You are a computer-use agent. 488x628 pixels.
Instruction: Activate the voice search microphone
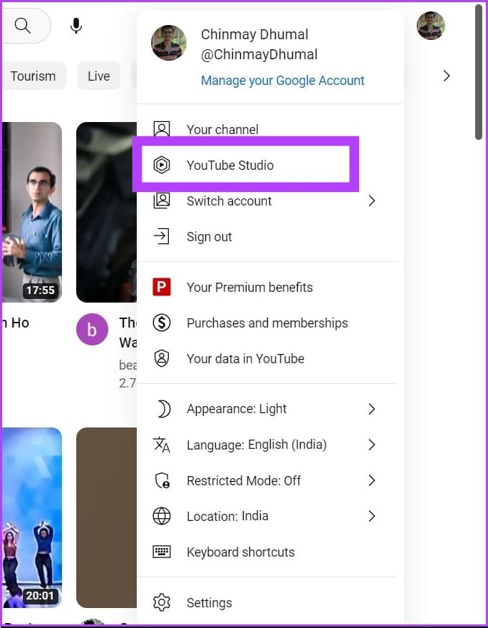coord(76,26)
